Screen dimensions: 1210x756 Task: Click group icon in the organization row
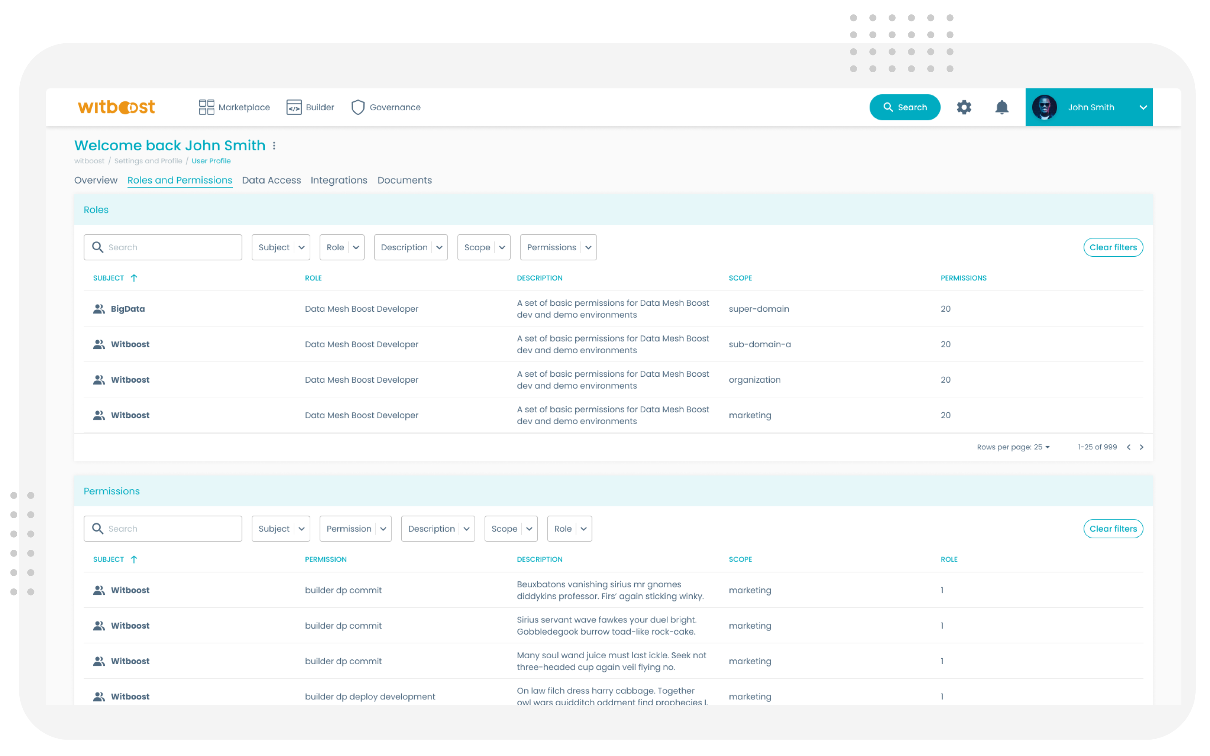(x=99, y=380)
